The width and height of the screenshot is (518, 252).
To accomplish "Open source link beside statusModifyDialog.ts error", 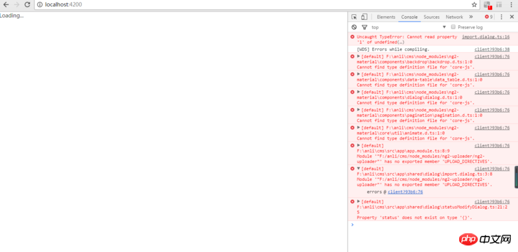I will coord(492,202).
